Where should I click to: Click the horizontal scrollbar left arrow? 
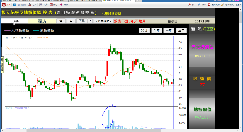[2, 130]
